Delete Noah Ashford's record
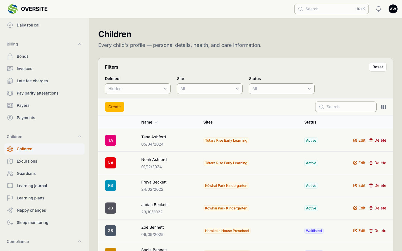The image size is (402, 251). [378, 163]
